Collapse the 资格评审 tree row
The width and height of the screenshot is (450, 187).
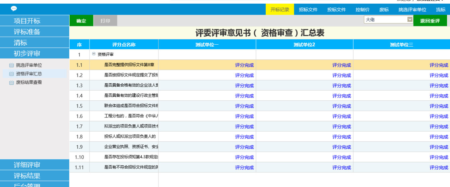(x=94, y=54)
